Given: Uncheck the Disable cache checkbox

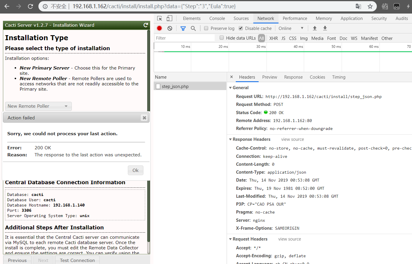Looking at the screenshot, I should point(241,28).
